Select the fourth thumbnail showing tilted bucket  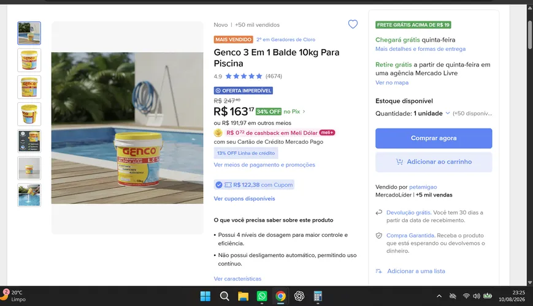tap(29, 114)
